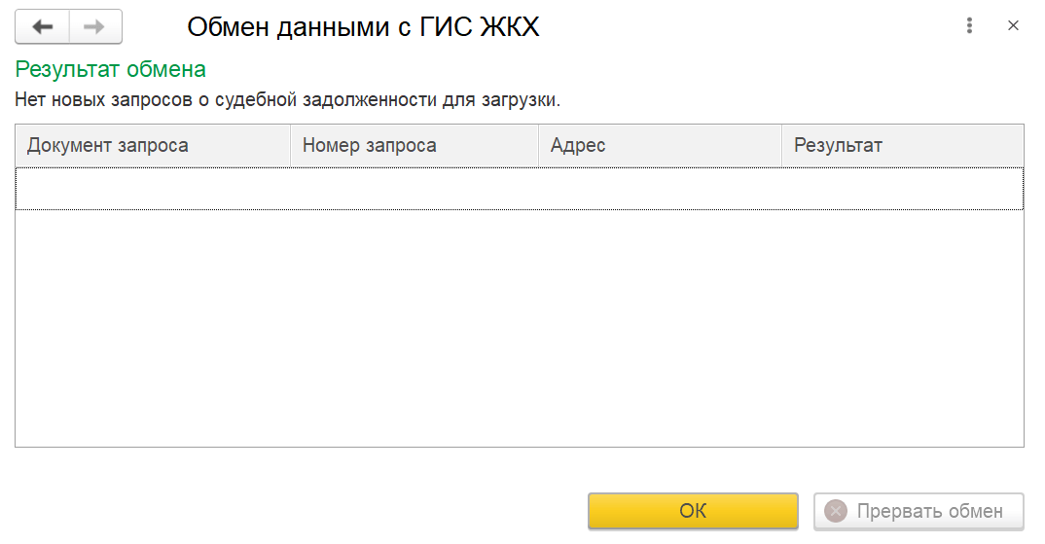Confirm with the yellow ОК button

693,511
